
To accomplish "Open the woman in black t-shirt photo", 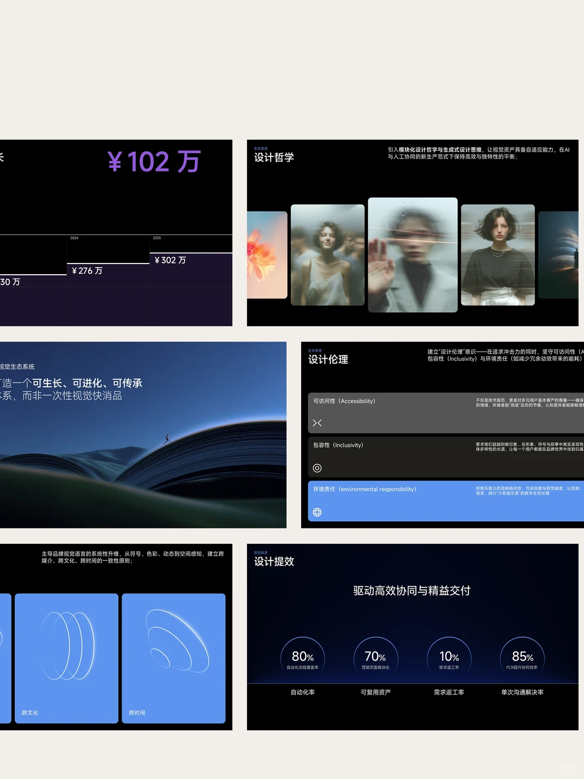I will pos(498,255).
